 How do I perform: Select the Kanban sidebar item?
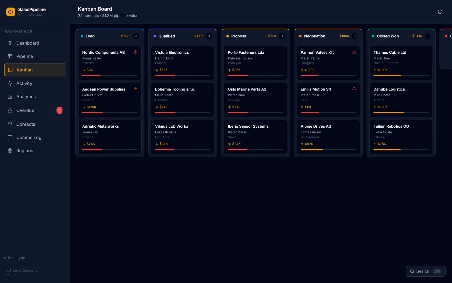(x=35, y=70)
